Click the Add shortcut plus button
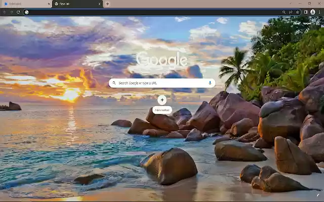324x202 pixels. tap(162, 100)
